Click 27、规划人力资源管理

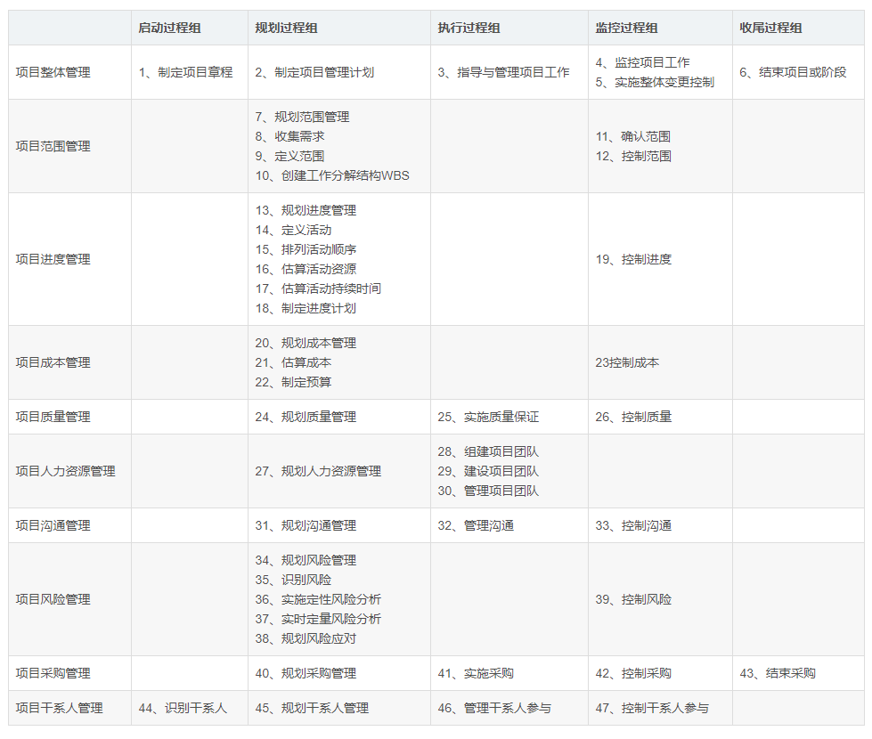[x=318, y=471]
